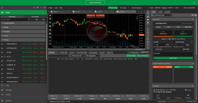Enable the Market Range checkbox
198x103 pixels.
coord(174,42)
